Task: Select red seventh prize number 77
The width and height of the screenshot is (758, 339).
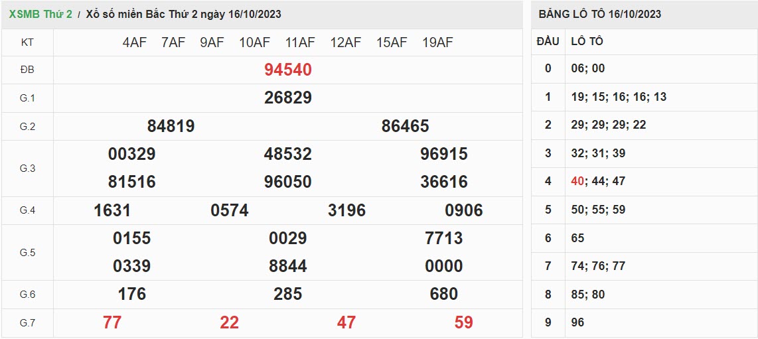Action: coord(112,322)
